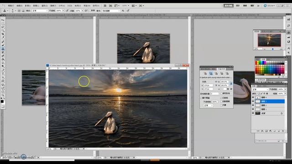The image size is (292, 164).
Task: Toggle the 自動隱藏 checkbox in Clone Source
Action: 221,101
